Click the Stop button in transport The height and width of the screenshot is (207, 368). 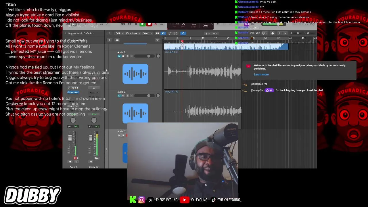(x=136, y=24)
